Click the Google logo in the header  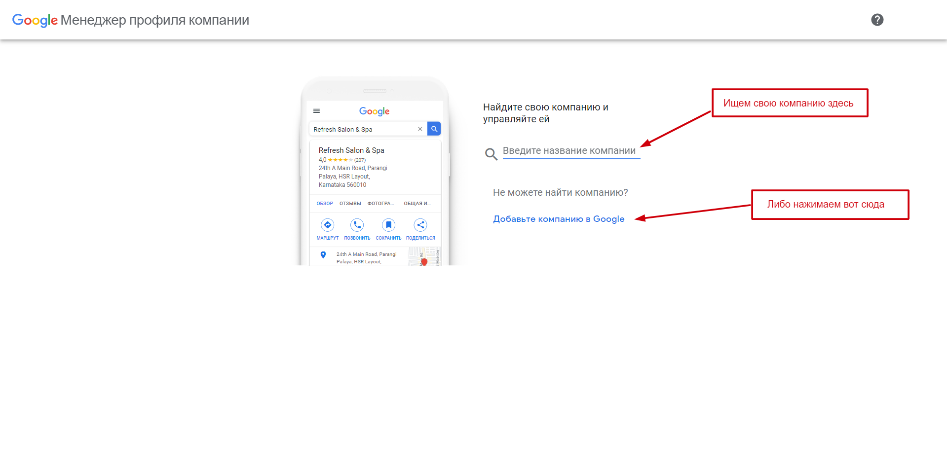(x=35, y=20)
